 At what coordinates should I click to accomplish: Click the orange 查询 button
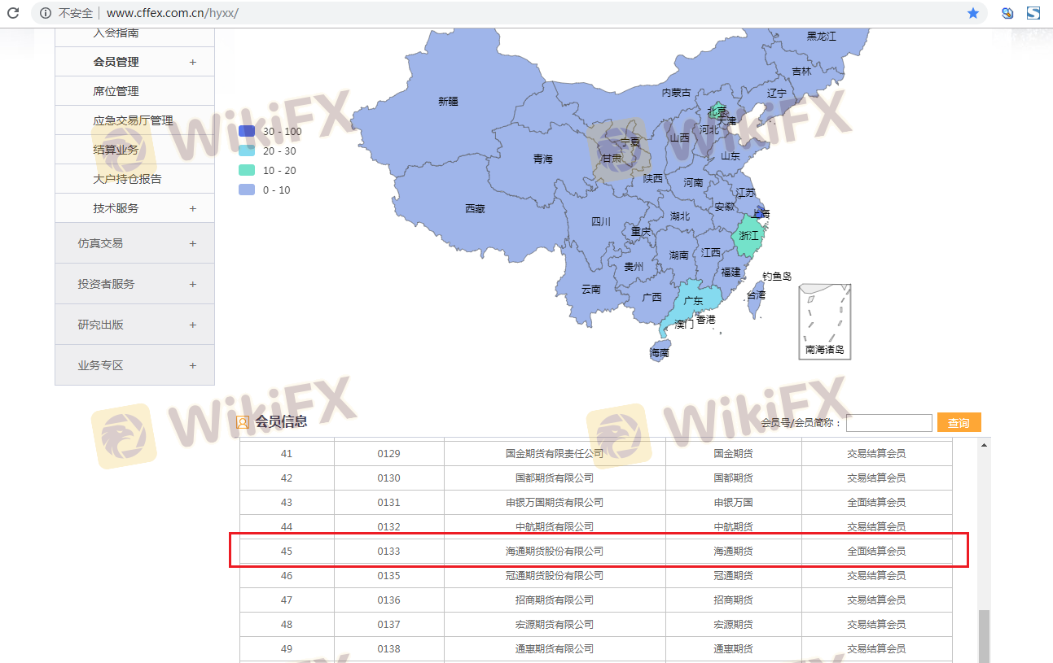coord(959,423)
